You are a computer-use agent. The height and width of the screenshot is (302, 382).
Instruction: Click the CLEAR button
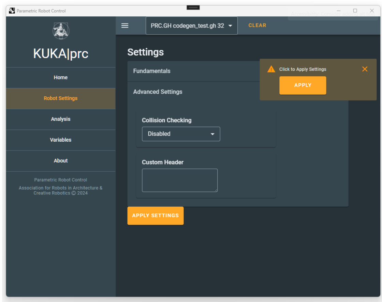(x=257, y=25)
